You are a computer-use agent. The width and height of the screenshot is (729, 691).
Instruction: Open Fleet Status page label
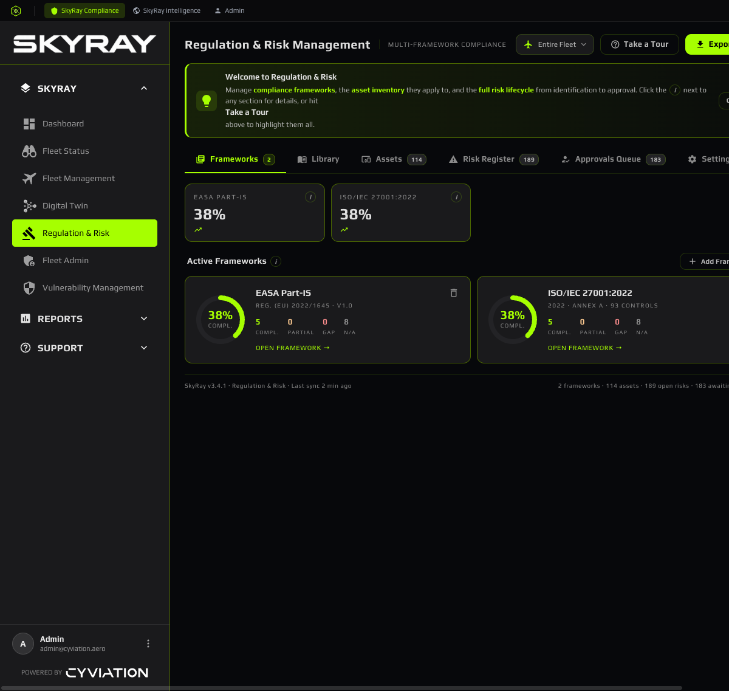[66, 151]
